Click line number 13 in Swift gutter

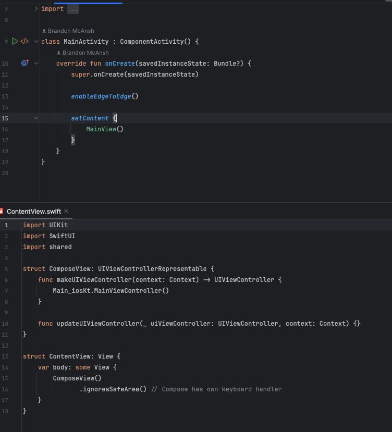5,356
